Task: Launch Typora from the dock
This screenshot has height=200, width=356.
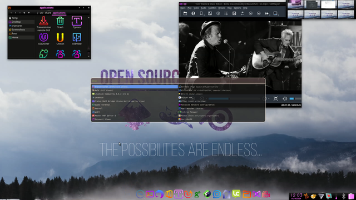Action: click(179, 194)
